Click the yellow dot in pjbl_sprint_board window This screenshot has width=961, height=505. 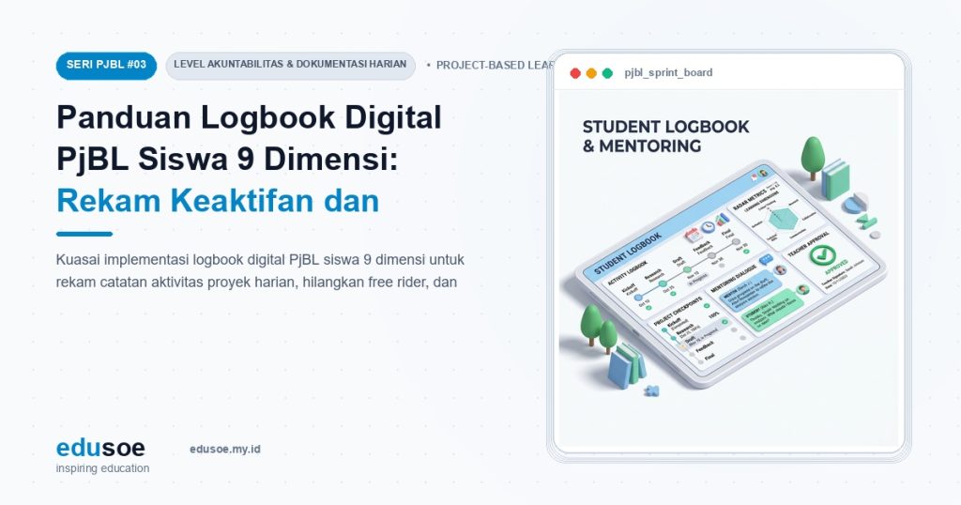pos(591,73)
